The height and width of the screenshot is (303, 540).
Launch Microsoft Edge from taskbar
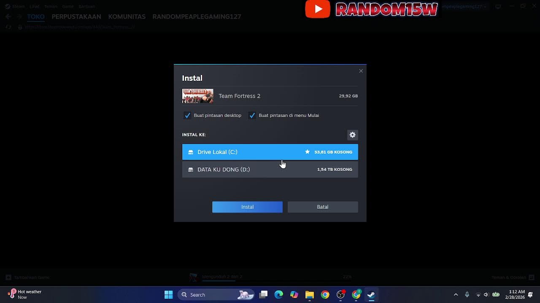pyautogui.click(x=279, y=295)
